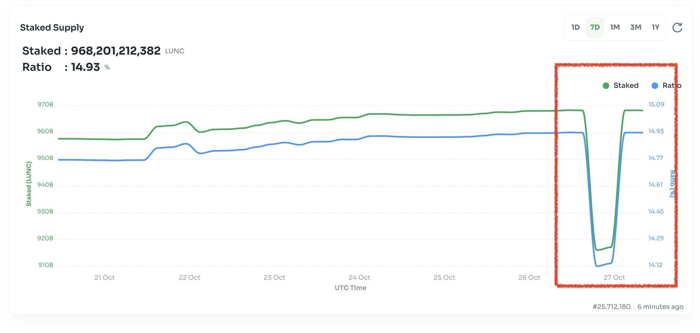Click the staked amount 968,201,212,382
The image size is (700, 333).
coord(116,51)
